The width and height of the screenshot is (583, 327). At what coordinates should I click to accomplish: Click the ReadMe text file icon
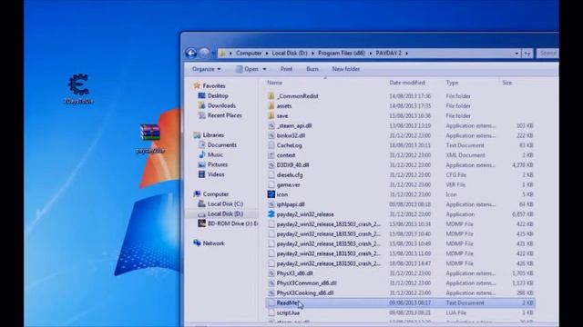(271, 302)
